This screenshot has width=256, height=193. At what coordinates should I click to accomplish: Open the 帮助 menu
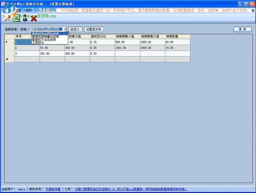[x=28, y=11]
